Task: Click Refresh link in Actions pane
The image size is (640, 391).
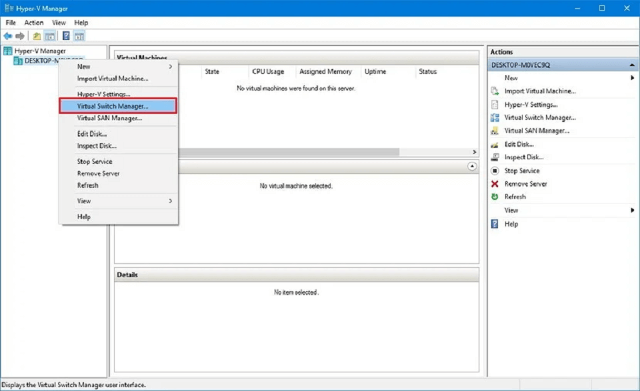Action: pos(515,196)
